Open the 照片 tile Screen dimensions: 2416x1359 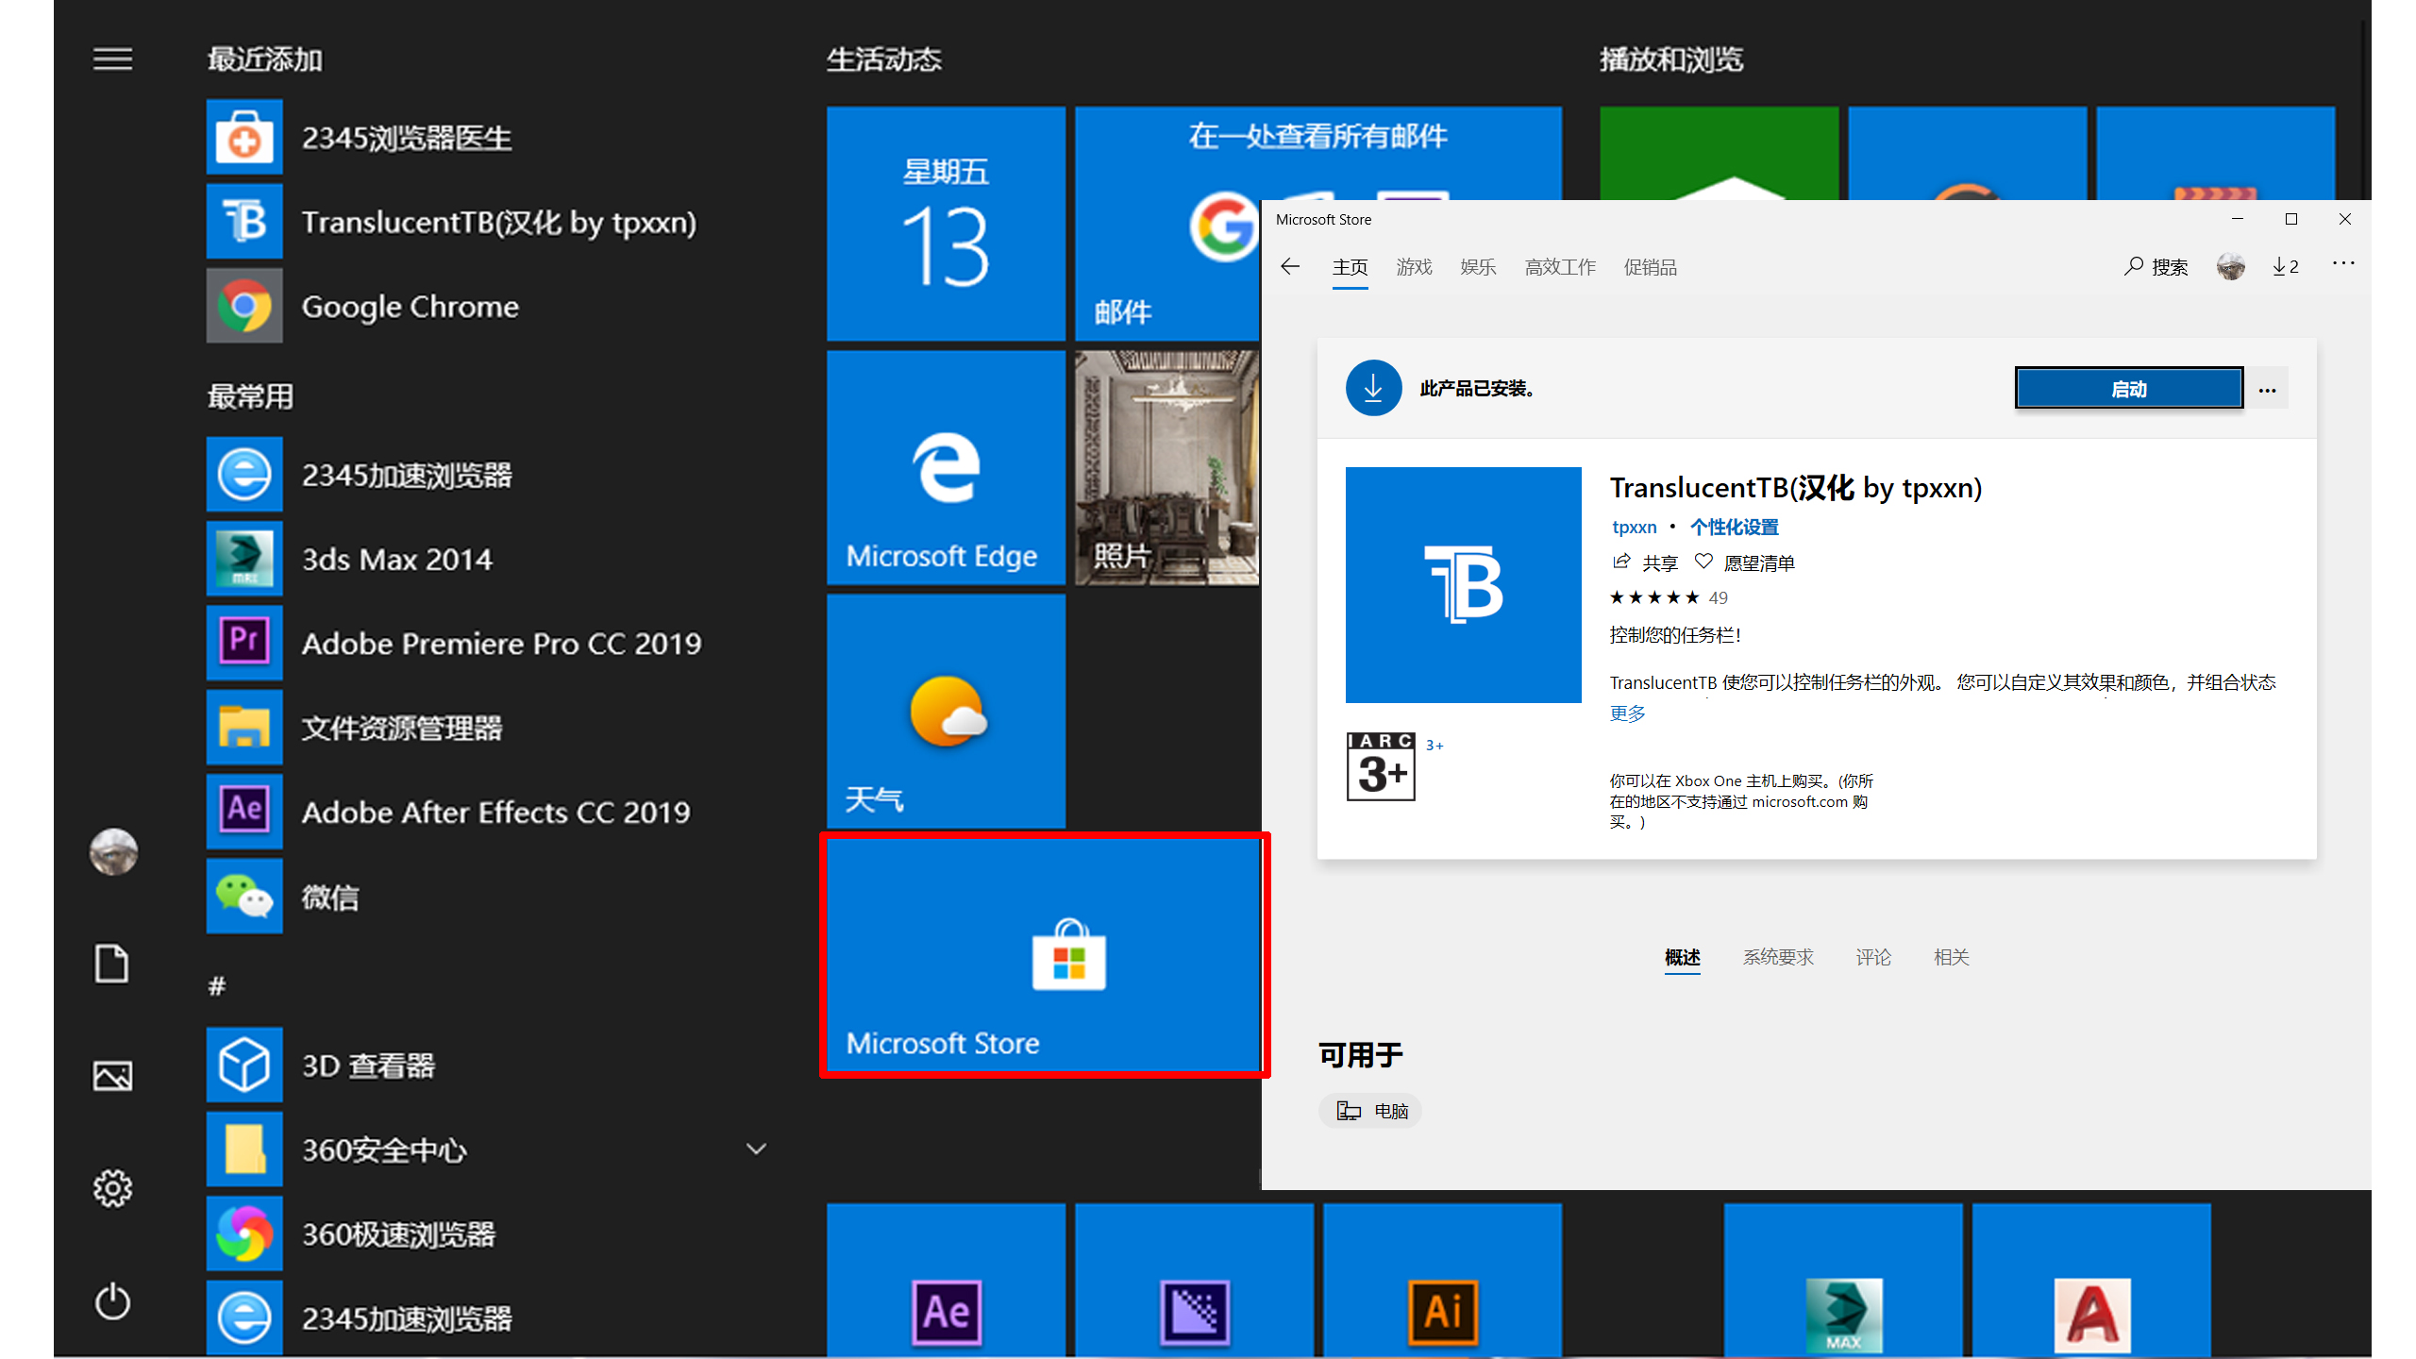pos(1166,467)
